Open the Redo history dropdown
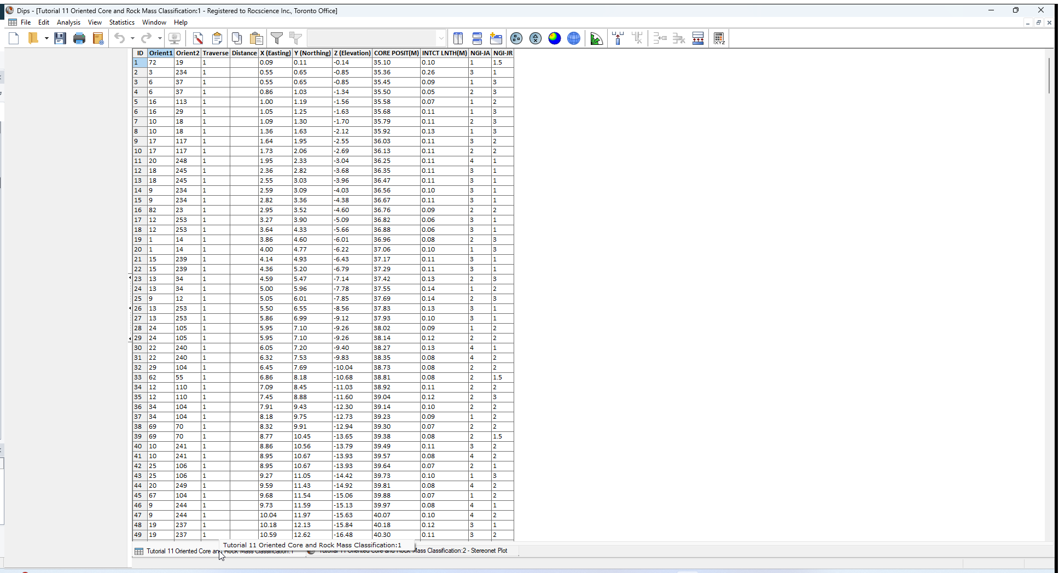 (x=160, y=38)
